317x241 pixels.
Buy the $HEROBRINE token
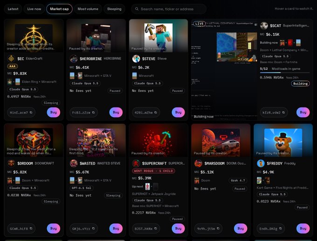pyautogui.click(x=116, y=112)
